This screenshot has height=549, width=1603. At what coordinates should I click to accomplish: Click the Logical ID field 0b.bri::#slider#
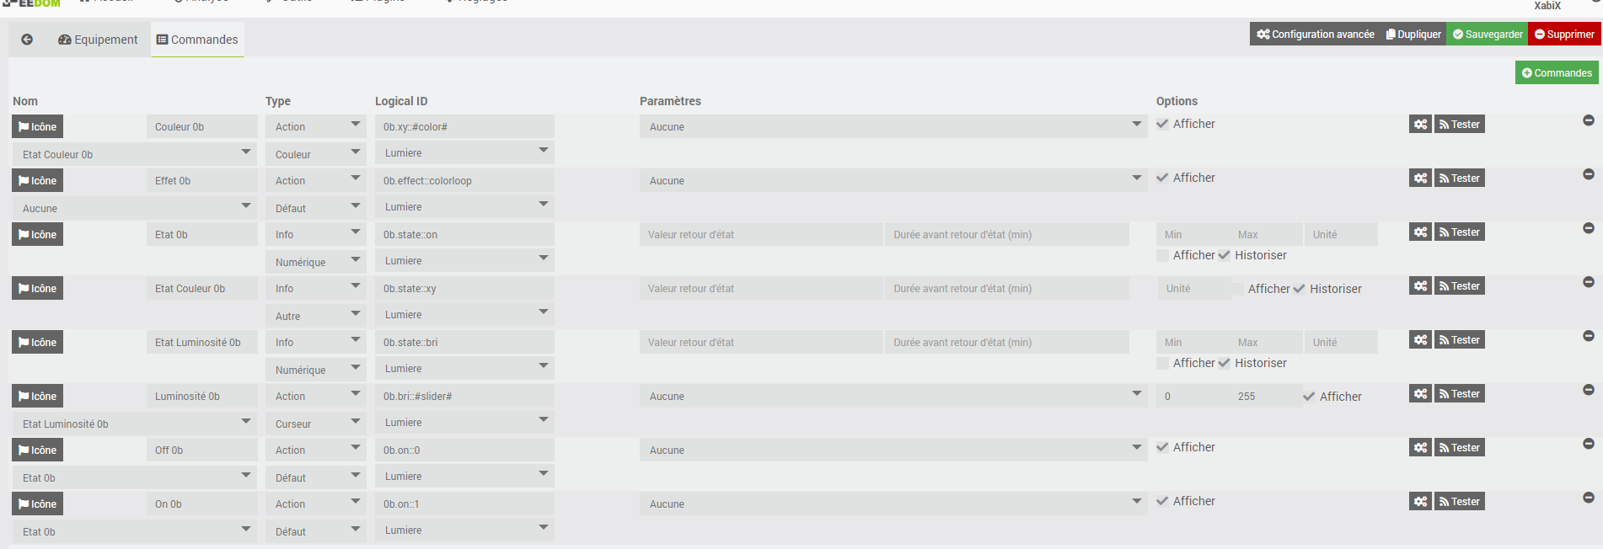click(464, 396)
